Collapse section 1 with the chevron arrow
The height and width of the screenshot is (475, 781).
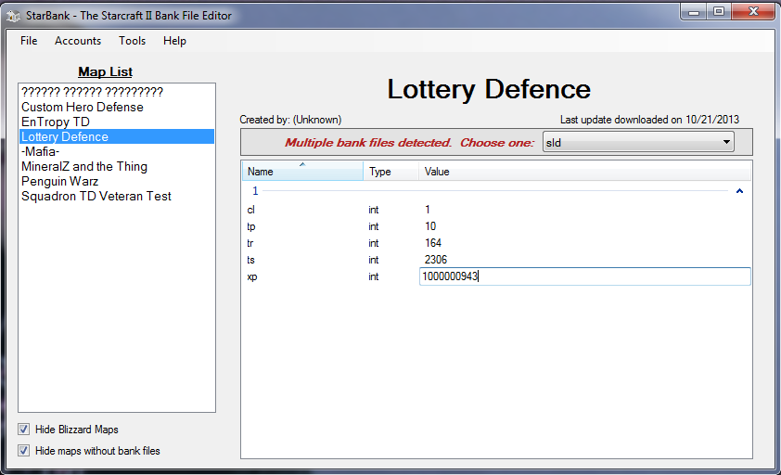(x=739, y=191)
